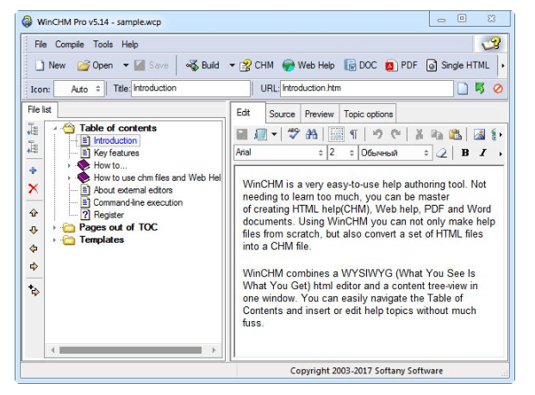Viewport: 535px width, 395px height.
Task: Select Command-line execution topic
Action: pos(138,202)
